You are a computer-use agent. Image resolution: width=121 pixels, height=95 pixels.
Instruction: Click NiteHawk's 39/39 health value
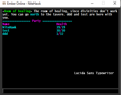(61, 27)
